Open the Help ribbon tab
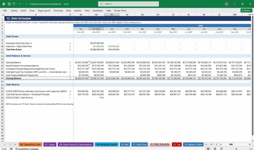Screen dimensions: 254x150 click(108, 10)
